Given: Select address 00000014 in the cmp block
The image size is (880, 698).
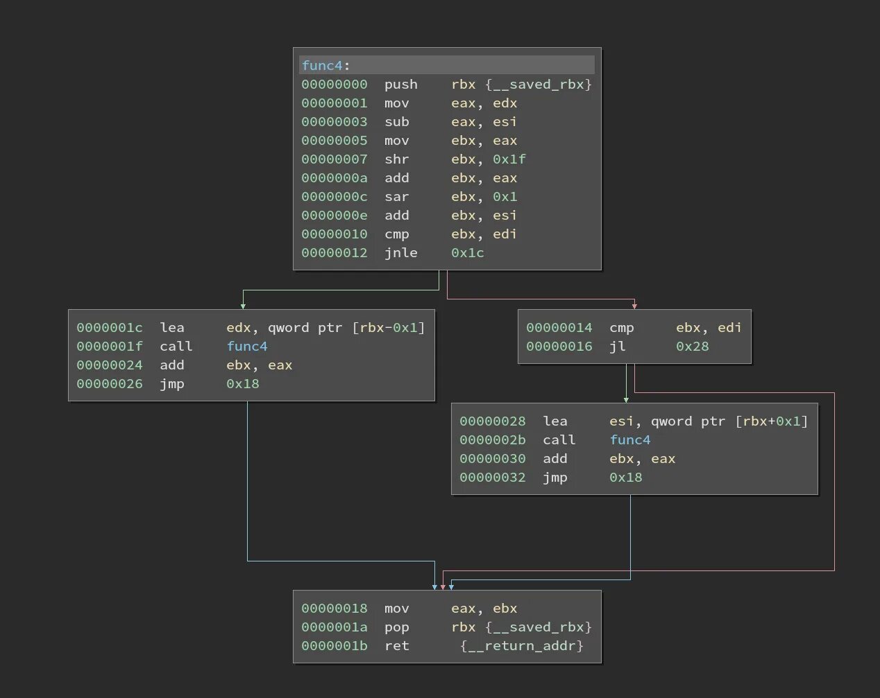Looking at the screenshot, I should point(559,327).
